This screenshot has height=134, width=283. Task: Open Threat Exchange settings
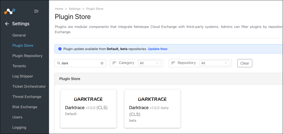[x=27, y=97]
